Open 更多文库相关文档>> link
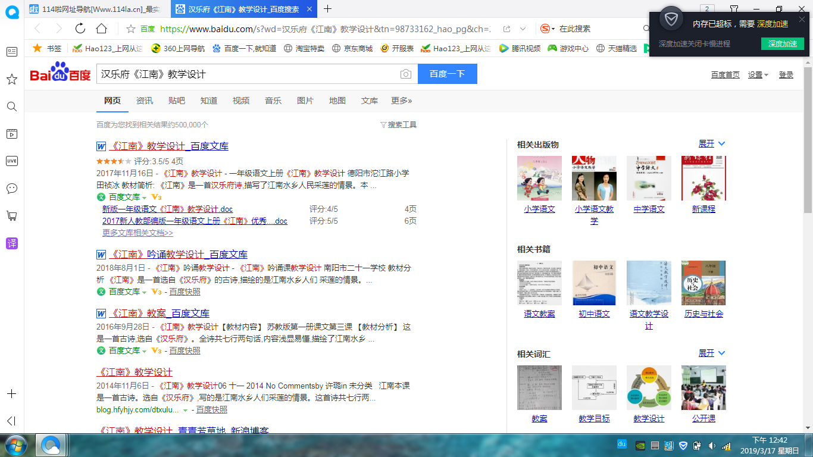 pyautogui.click(x=137, y=233)
